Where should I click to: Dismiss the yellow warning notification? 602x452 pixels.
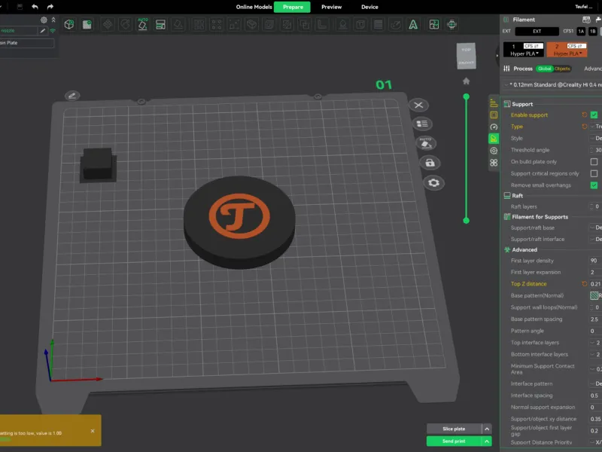(x=93, y=431)
